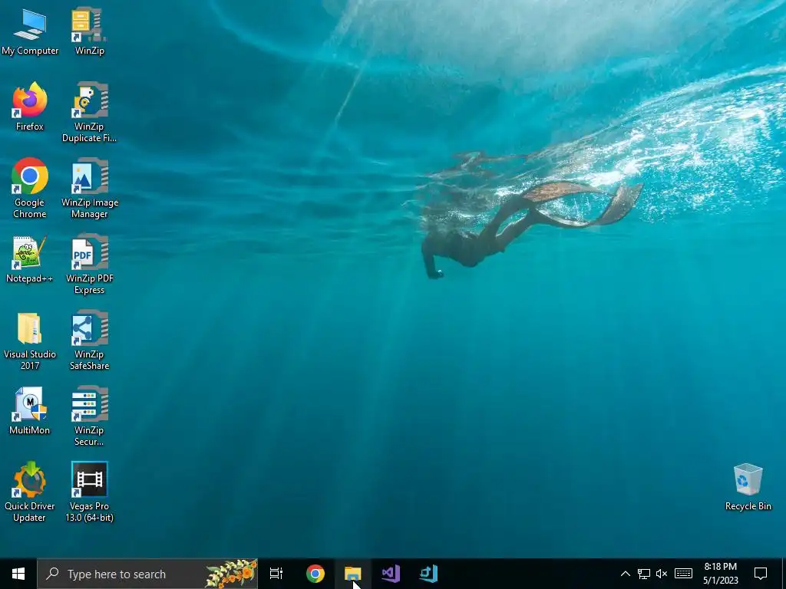The width and height of the screenshot is (786, 589).
Task: Select the Visual Studio 2017 folder
Action: coord(30,341)
